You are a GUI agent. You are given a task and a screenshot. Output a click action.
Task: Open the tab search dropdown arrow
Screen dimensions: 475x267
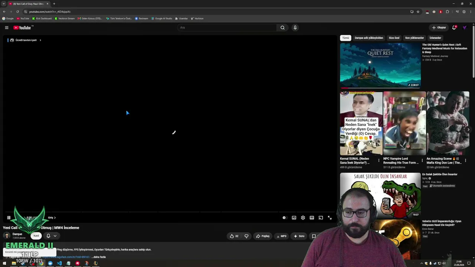[4, 4]
